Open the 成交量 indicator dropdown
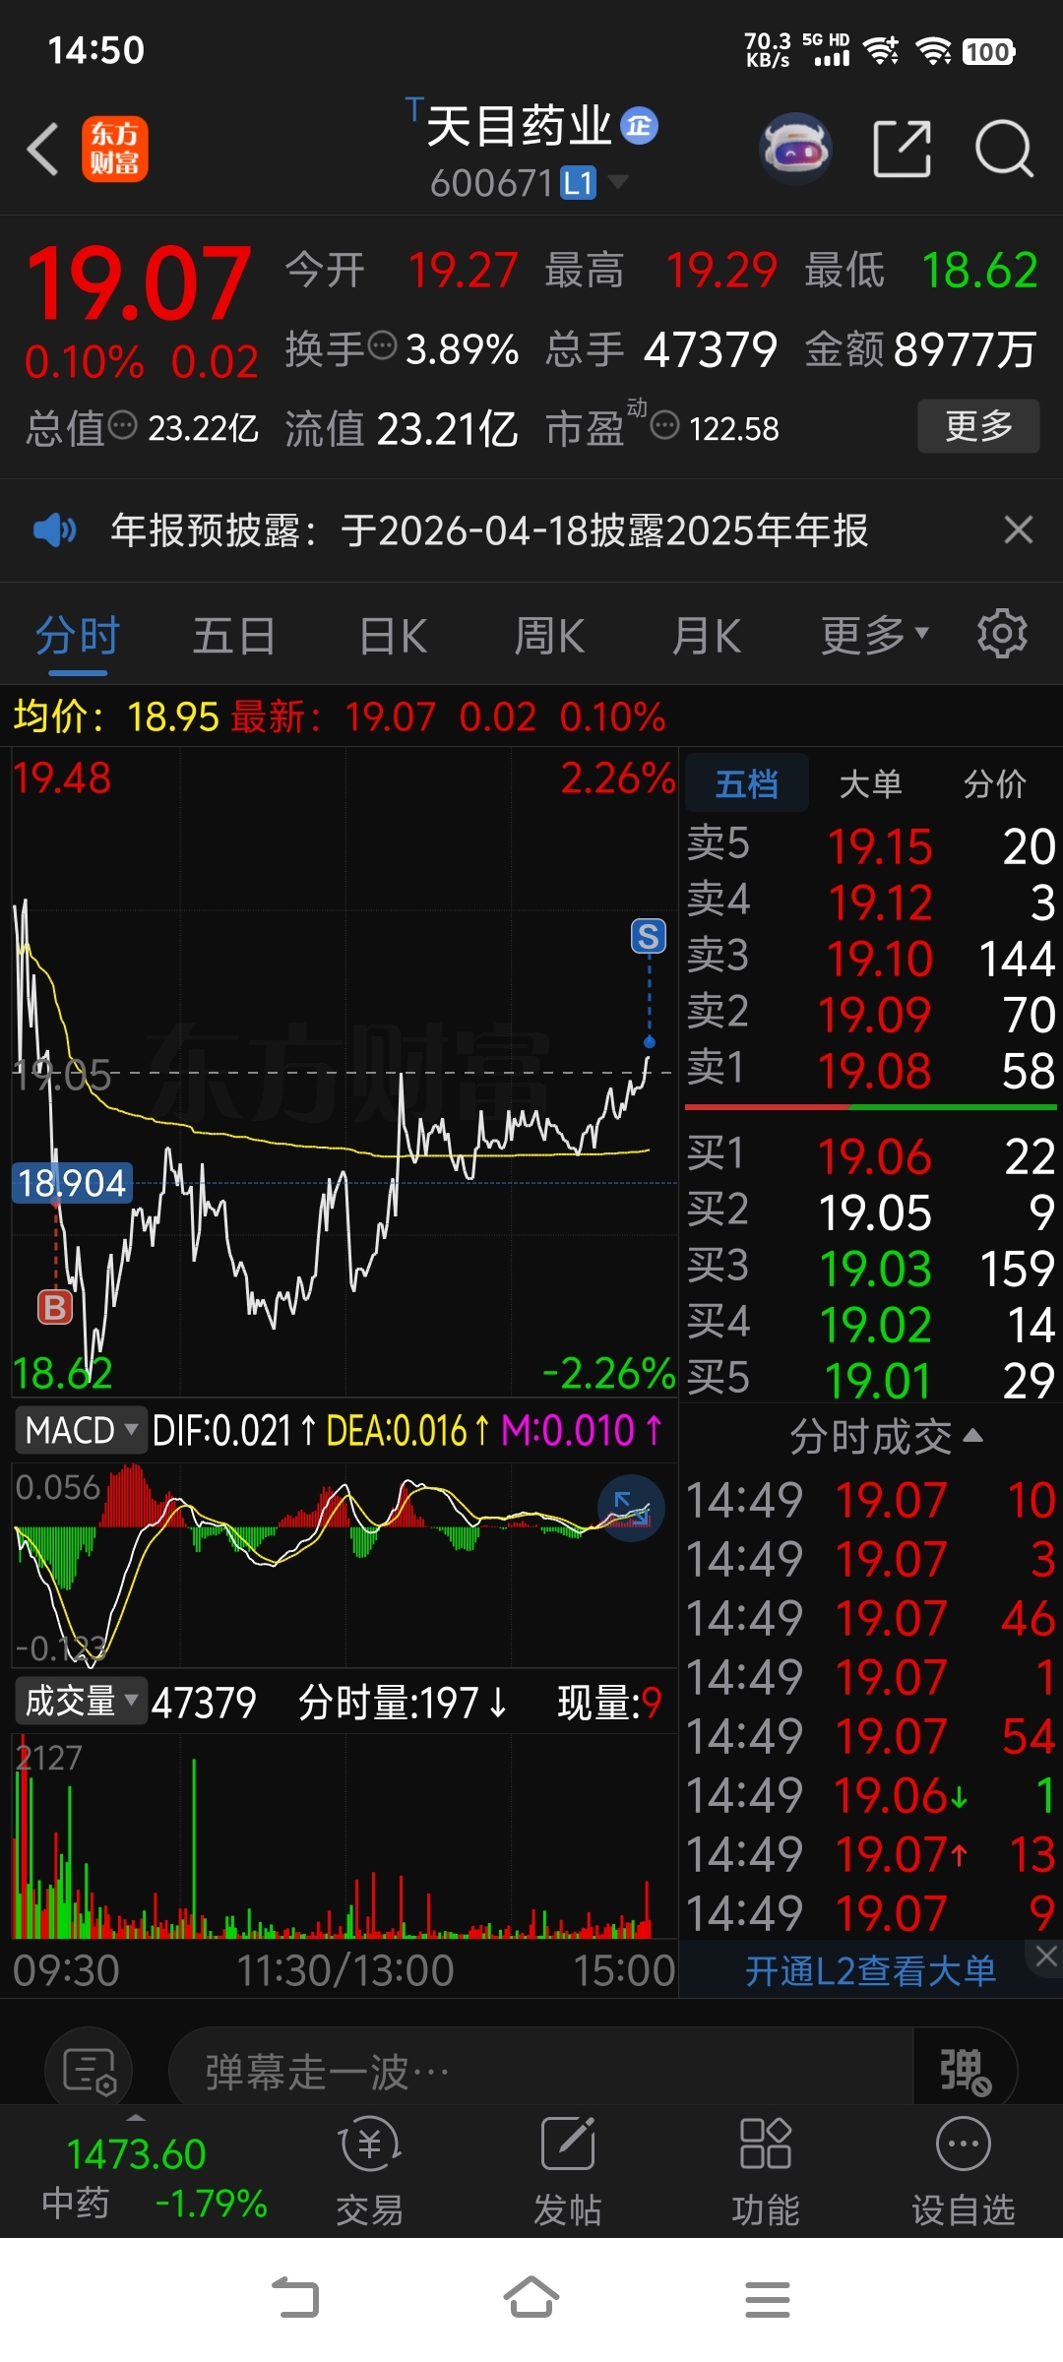 coord(81,1701)
